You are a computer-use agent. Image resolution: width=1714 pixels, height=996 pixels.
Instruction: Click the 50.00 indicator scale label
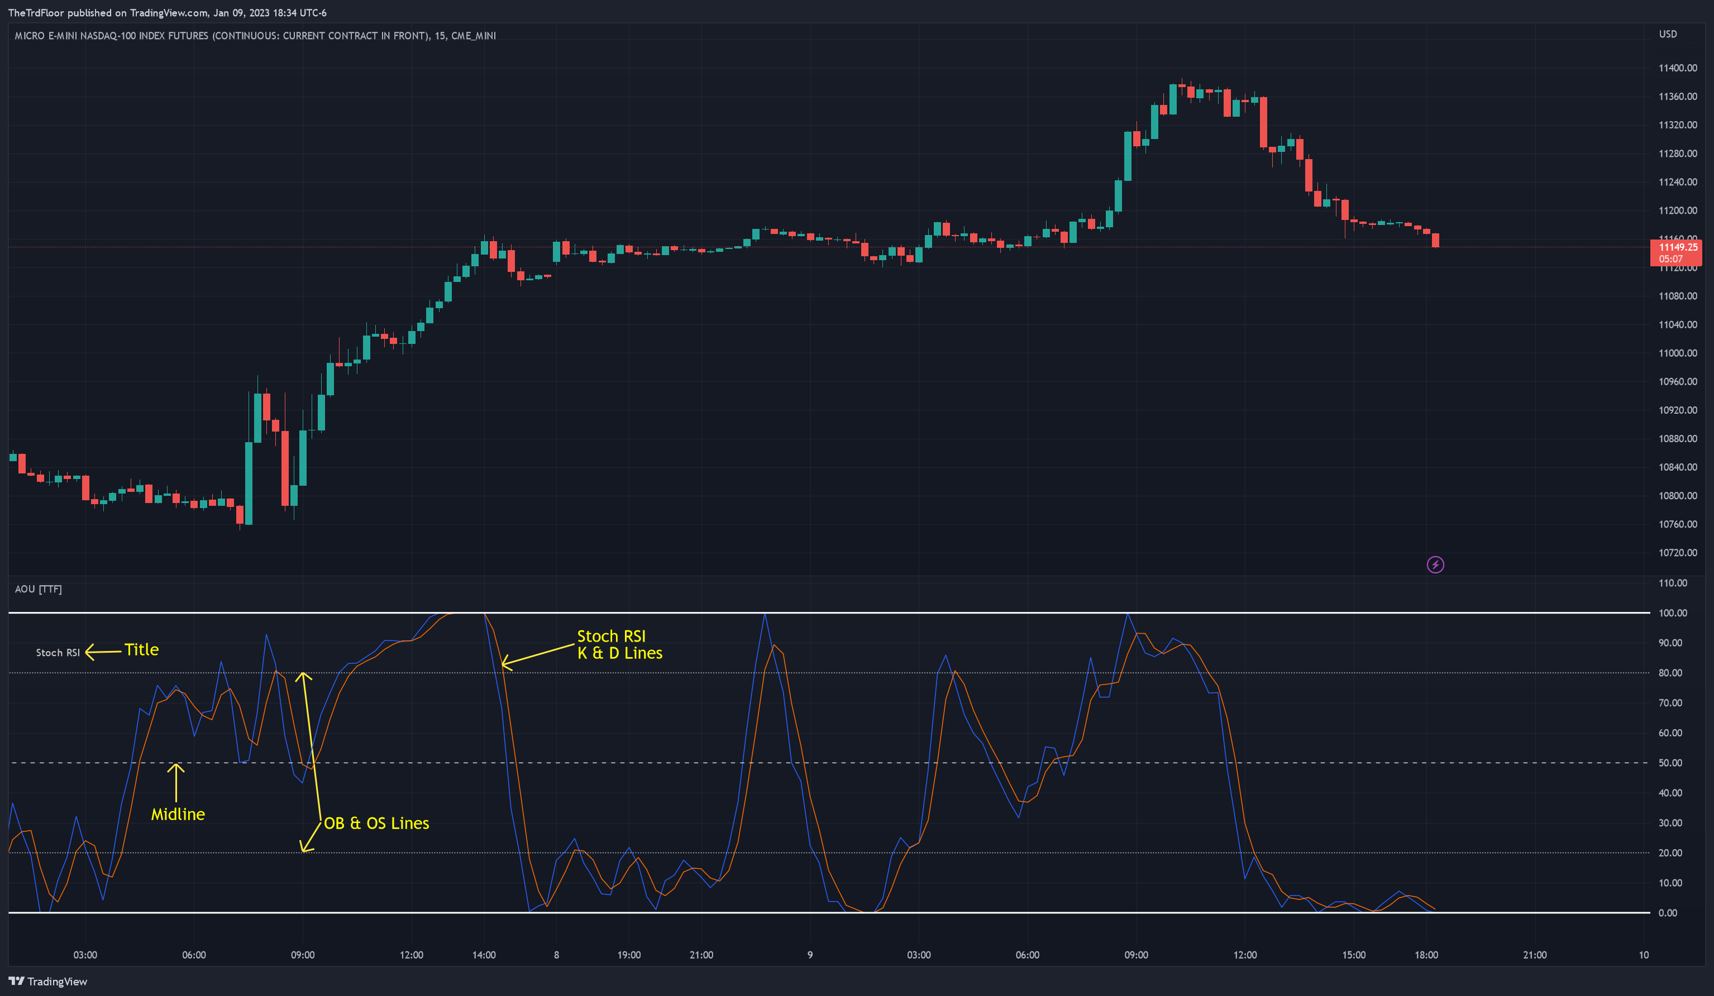click(x=1670, y=763)
